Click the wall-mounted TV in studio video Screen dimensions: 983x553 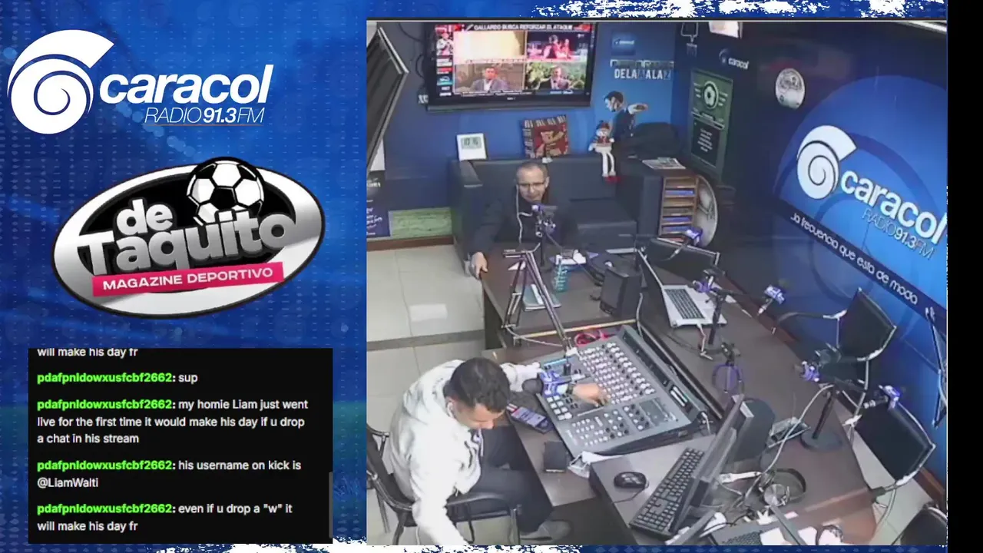[x=511, y=65]
